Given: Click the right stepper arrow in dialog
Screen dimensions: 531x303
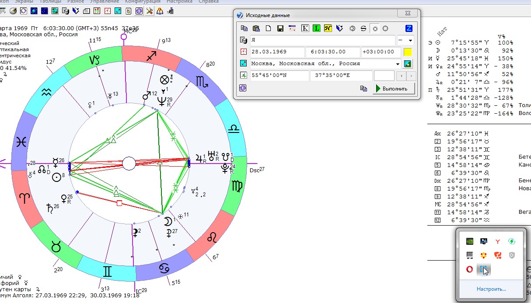Looking at the screenshot, I should pyautogui.click(x=411, y=76).
